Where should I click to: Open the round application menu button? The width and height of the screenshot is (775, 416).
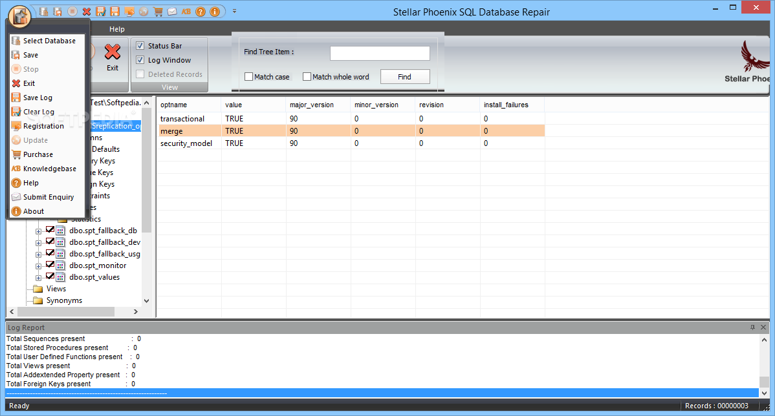20,17
